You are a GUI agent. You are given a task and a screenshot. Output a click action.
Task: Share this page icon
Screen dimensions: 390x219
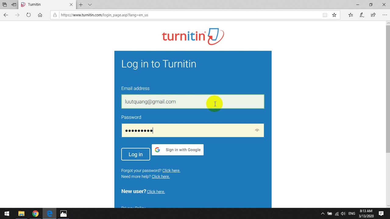373,15
